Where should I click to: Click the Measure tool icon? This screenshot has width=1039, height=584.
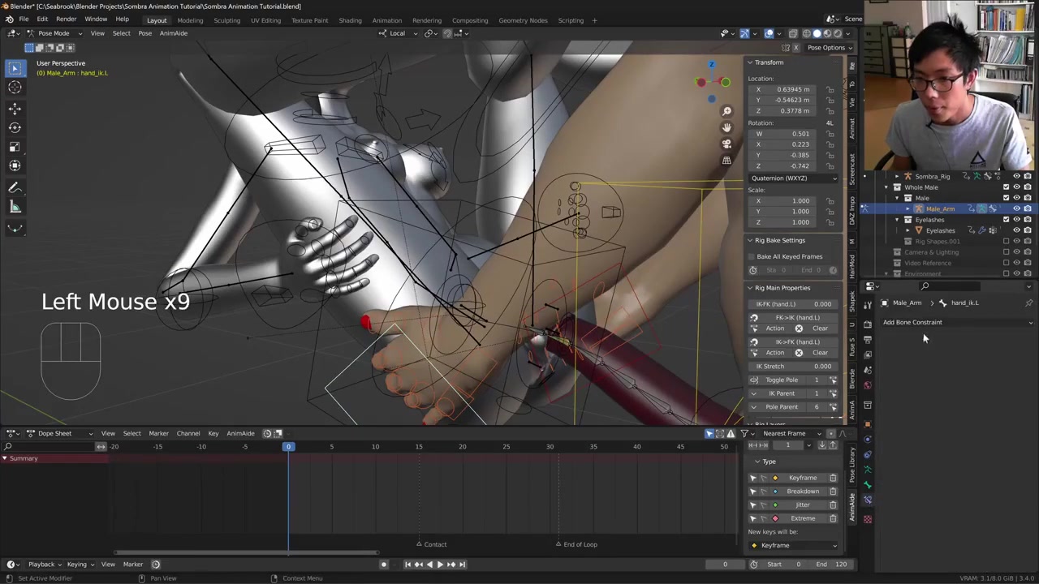(15, 207)
